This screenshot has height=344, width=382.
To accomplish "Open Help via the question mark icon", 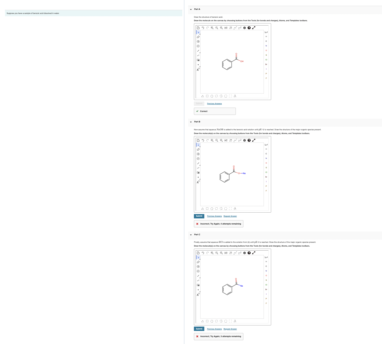I will pyautogui.click(x=249, y=28).
